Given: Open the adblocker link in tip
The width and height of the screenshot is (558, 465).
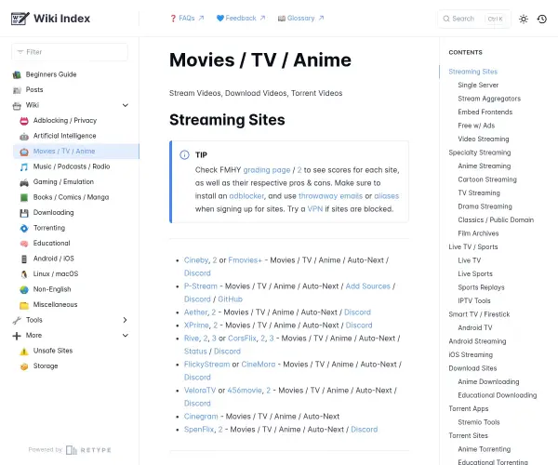Looking at the screenshot, I should pyautogui.click(x=246, y=196).
